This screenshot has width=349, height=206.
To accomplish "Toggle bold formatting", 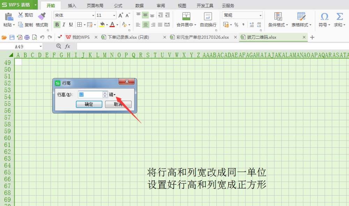I will [x=57, y=25].
